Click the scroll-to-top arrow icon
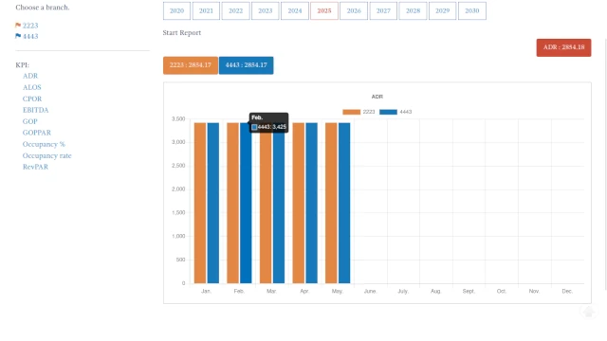 (x=589, y=312)
